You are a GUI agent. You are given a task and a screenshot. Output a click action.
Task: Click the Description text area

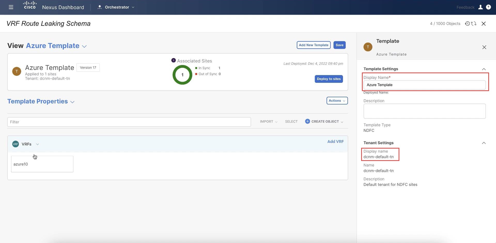pos(424,111)
